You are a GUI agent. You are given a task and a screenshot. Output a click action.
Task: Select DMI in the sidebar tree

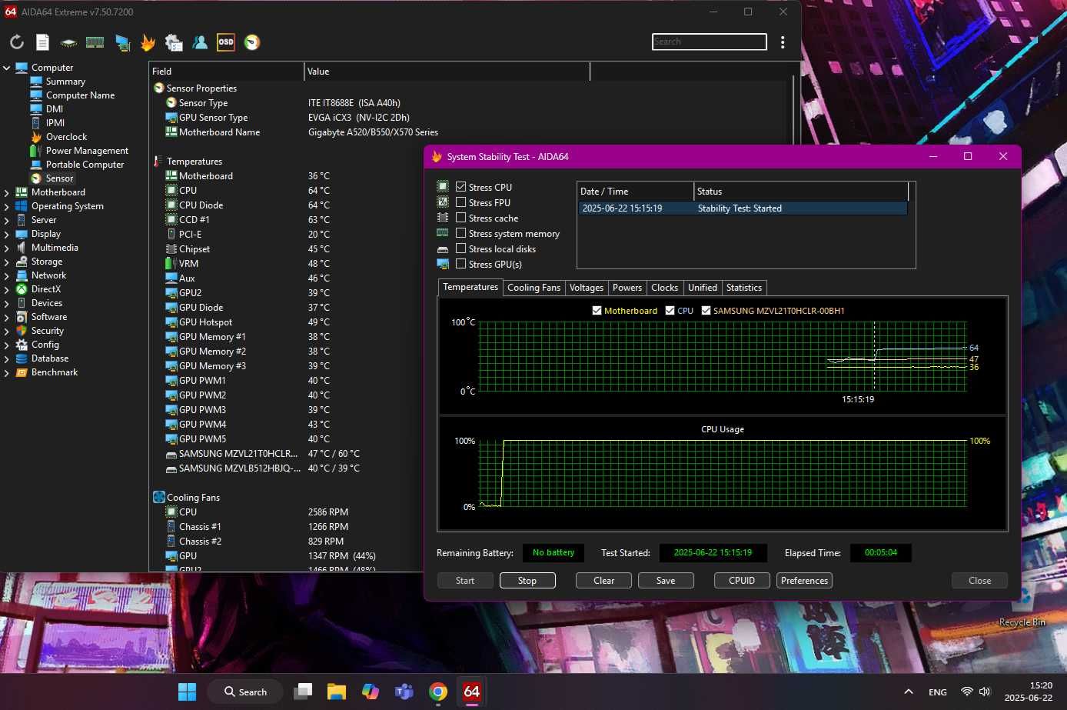[55, 109]
